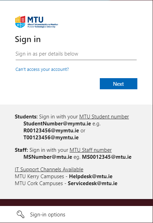This screenshot has height=223, width=153.
Task: Click the bold 'Staff:' label
Action: 21,150
